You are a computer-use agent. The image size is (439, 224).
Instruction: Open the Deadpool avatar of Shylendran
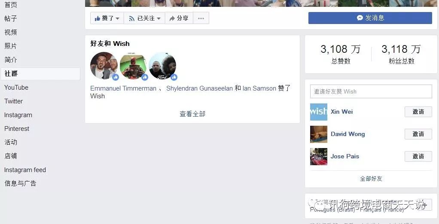pos(133,66)
